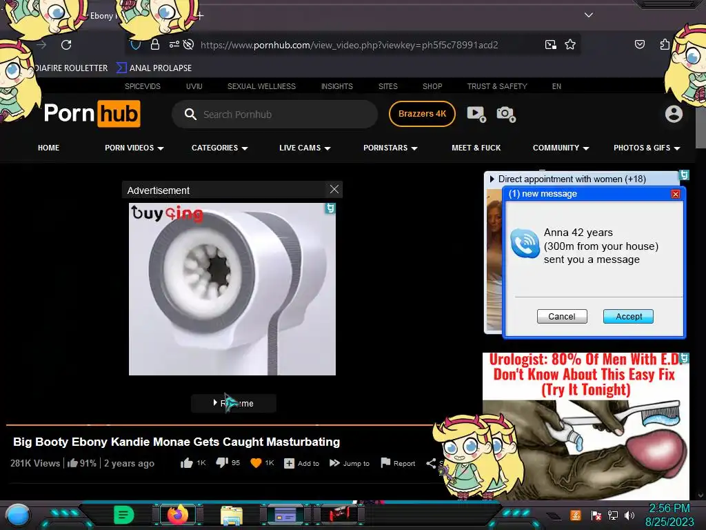706x530 pixels.
Task: Click the autoplay blocked icon in address bar
Action: tap(189, 44)
